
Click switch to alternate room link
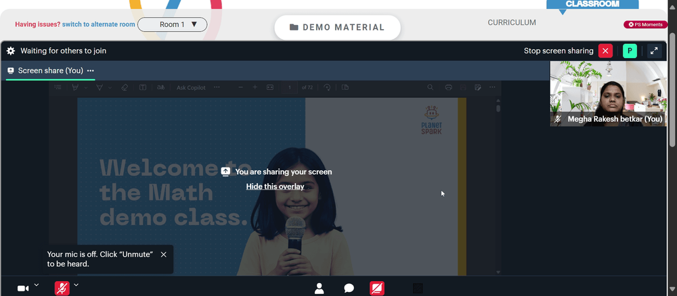(98, 24)
